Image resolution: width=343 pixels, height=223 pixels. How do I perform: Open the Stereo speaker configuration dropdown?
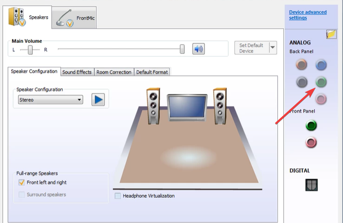click(51, 100)
